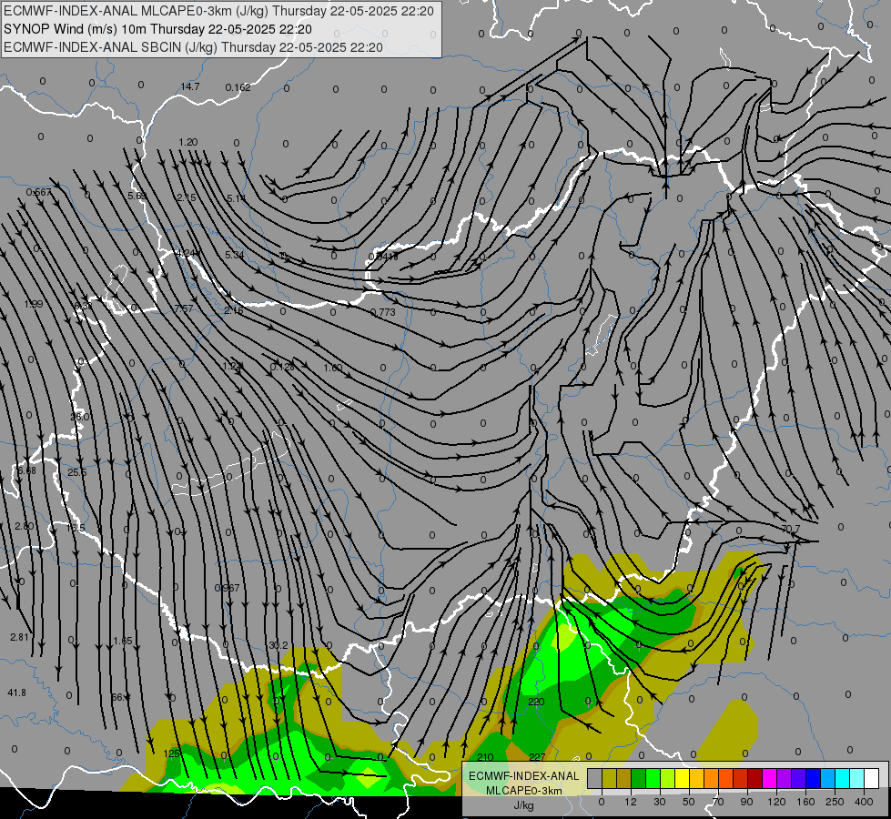Click the map value 227
Screen dimensions: 891x819
pos(536,757)
